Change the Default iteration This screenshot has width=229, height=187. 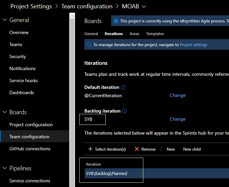[177, 96]
